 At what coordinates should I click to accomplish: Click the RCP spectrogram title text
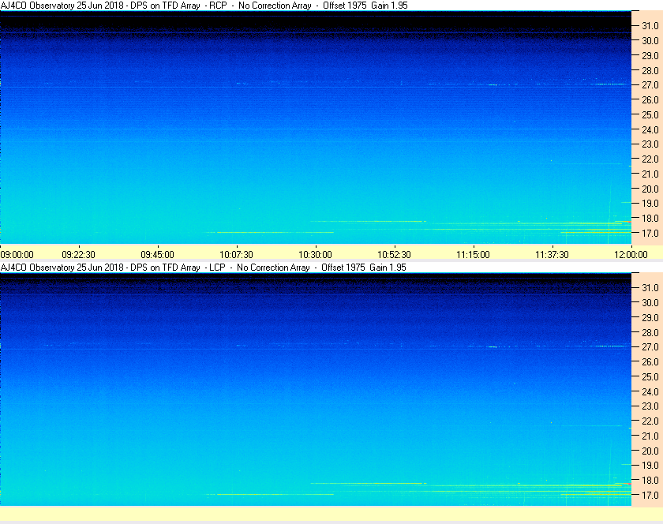(x=204, y=6)
